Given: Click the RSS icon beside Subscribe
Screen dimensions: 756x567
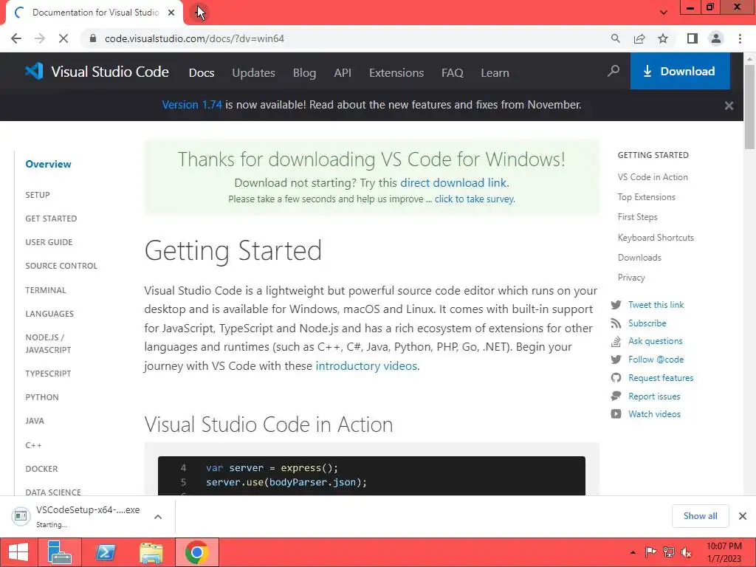Looking at the screenshot, I should (x=616, y=323).
